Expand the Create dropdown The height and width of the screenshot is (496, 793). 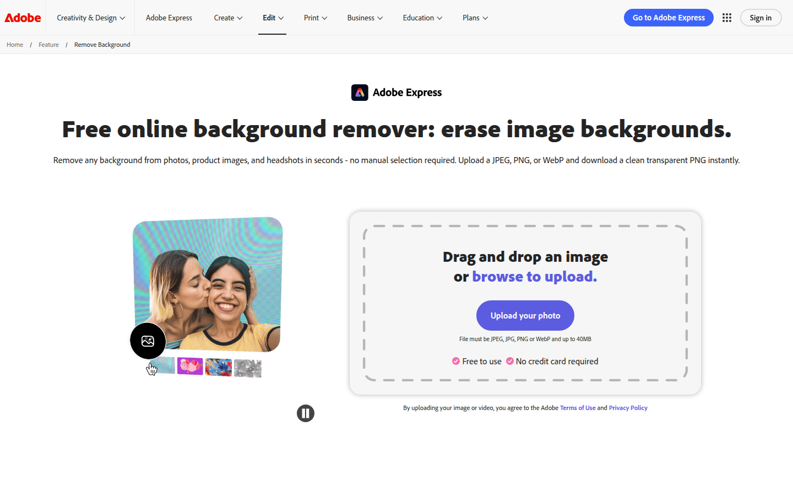(x=228, y=18)
